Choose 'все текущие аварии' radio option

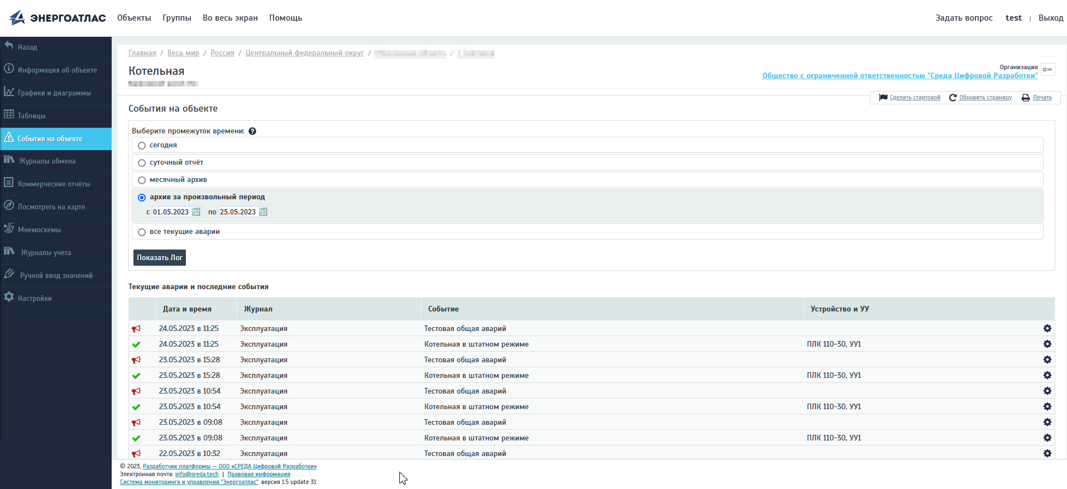tap(142, 232)
